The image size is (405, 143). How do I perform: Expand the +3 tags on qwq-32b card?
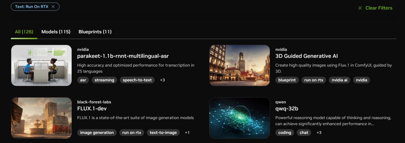point(319,133)
